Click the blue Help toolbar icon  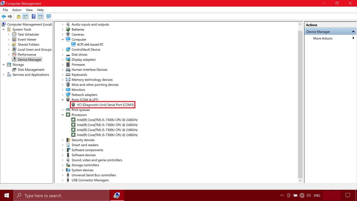[x=34, y=16]
